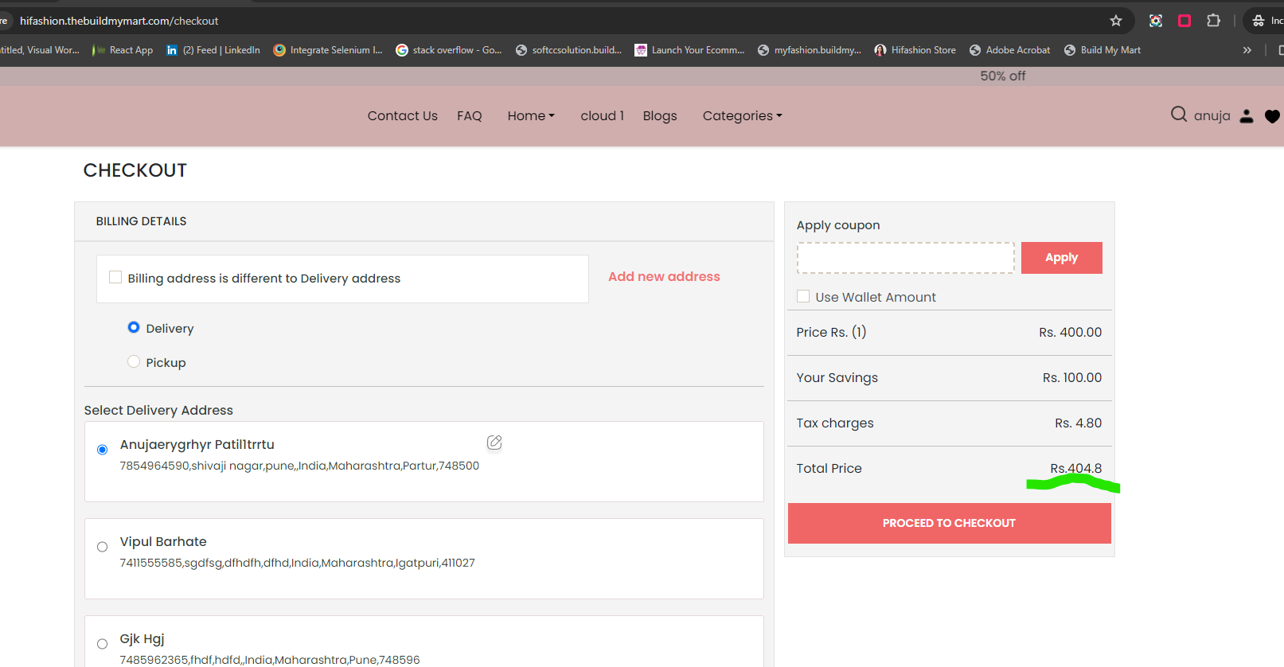Click the 50% off banner text

pos(1003,76)
